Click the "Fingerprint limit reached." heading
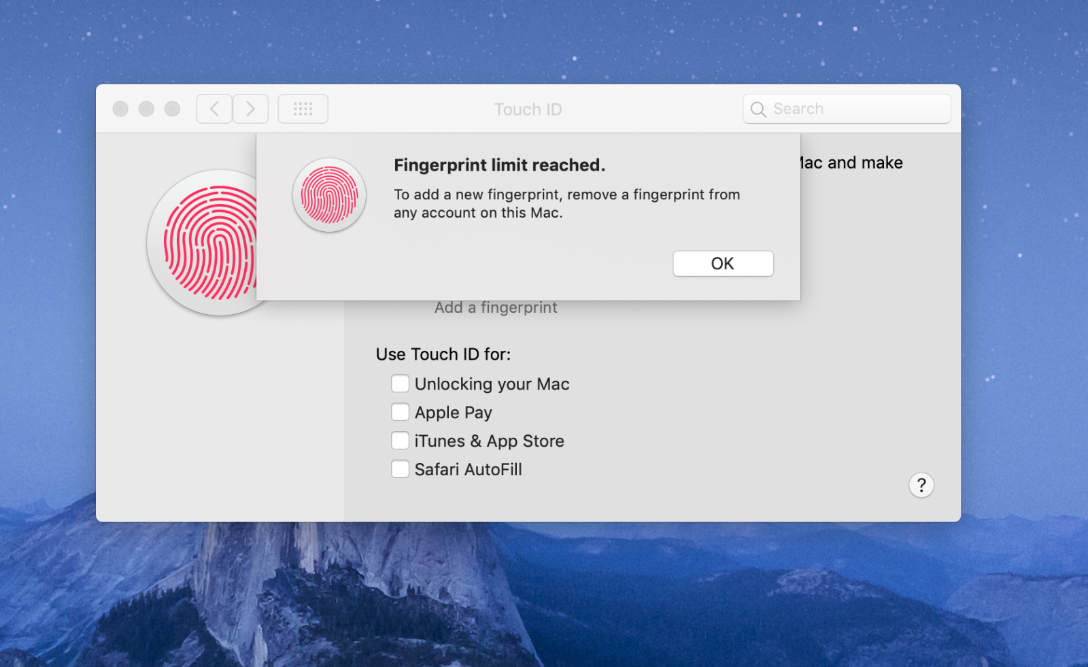This screenshot has height=667, width=1088. coord(500,165)
